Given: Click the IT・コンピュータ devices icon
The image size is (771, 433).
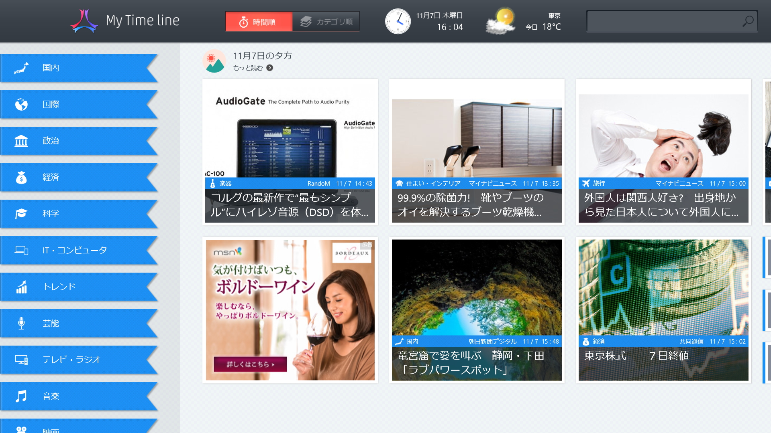Looking at the screenshot, I should [x=22, y=250].
